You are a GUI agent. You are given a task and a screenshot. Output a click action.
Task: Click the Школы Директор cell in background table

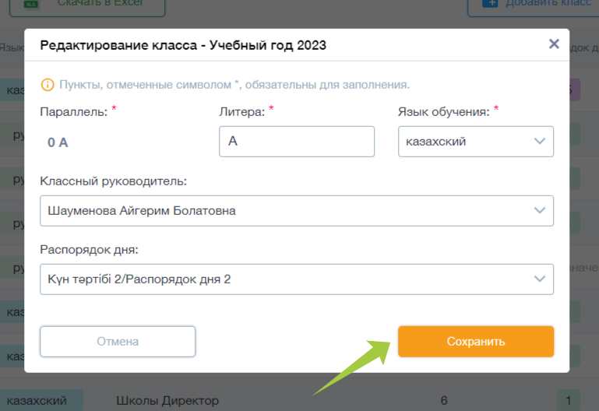point(167,401)
